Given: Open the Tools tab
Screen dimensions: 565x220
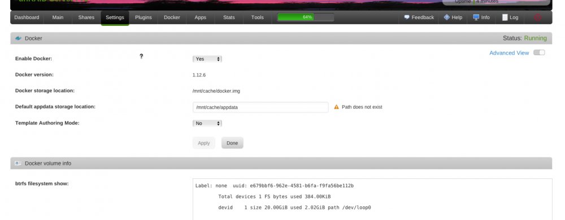Looking at the screenshot, I should (257, 17).
